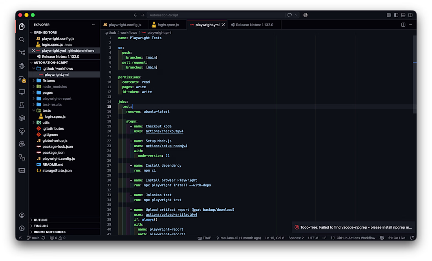Open the Accounts icon in activity bar

(x=22, y=215)
